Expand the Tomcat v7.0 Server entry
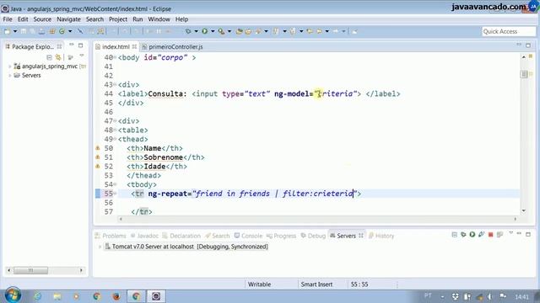The width and height of the screenshot is (540, 303). pyautogui.click(x=100, y=247)
